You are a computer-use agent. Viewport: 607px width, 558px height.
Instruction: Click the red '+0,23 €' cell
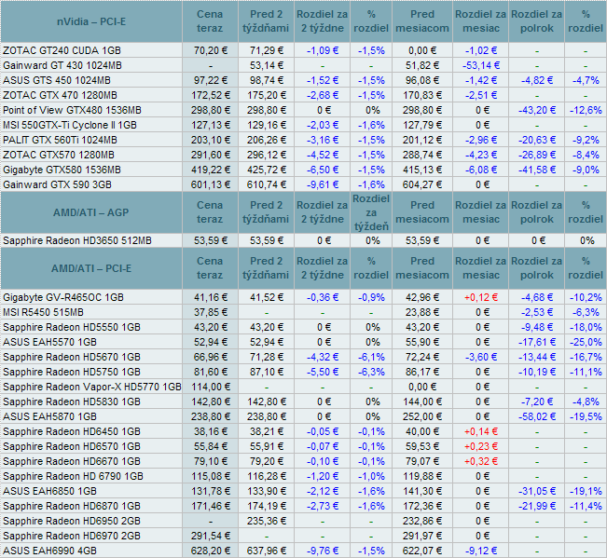[481, 446]
